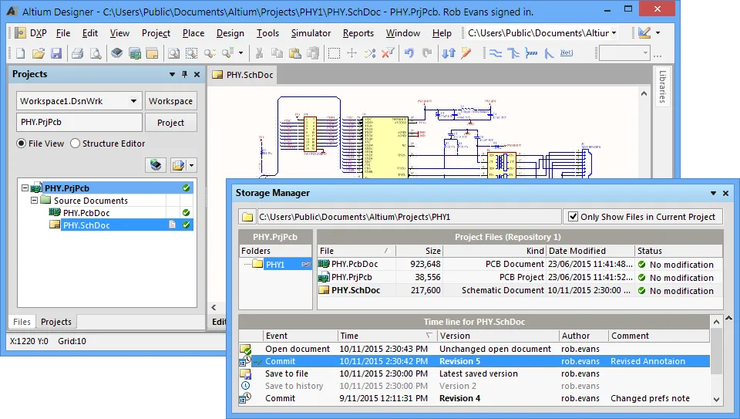Click the stacked books icon in Projects panel
The height and width of the screenshot is (419, 740).
pyautogui.click(x=156, y=165)
